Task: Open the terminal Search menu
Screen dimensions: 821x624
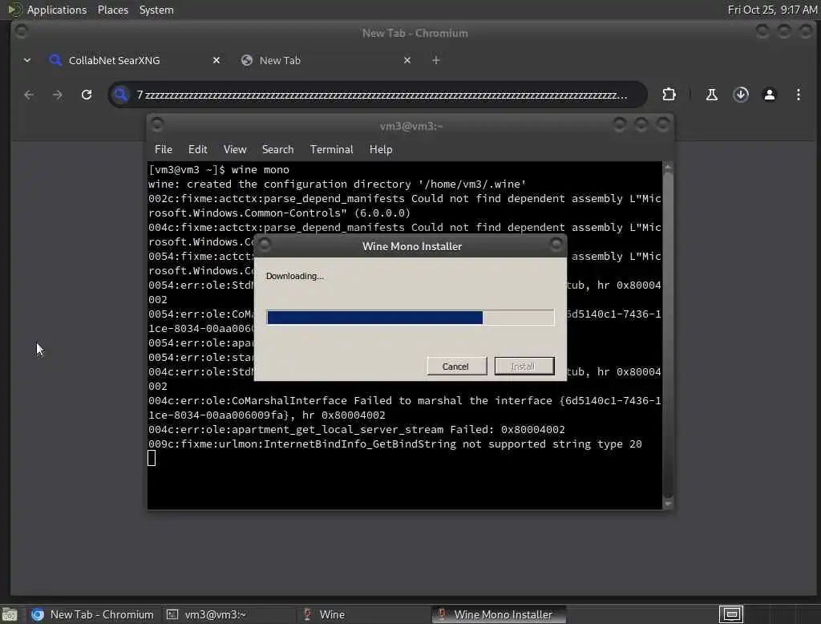Action: point(277,149)
